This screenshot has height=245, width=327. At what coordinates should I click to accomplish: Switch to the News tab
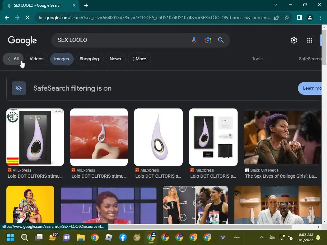[x=115, y=59]
